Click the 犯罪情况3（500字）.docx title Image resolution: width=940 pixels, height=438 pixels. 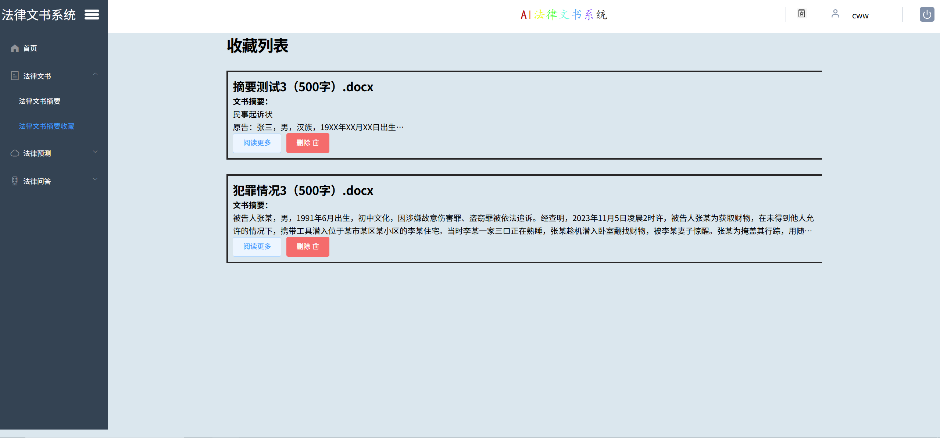point(303,191)
